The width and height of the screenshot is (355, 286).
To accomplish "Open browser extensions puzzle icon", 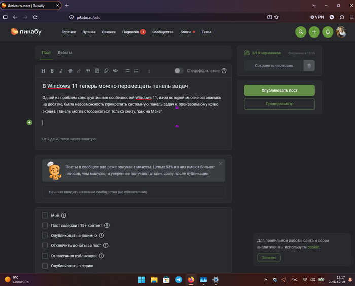I will (x=342, y=17).
